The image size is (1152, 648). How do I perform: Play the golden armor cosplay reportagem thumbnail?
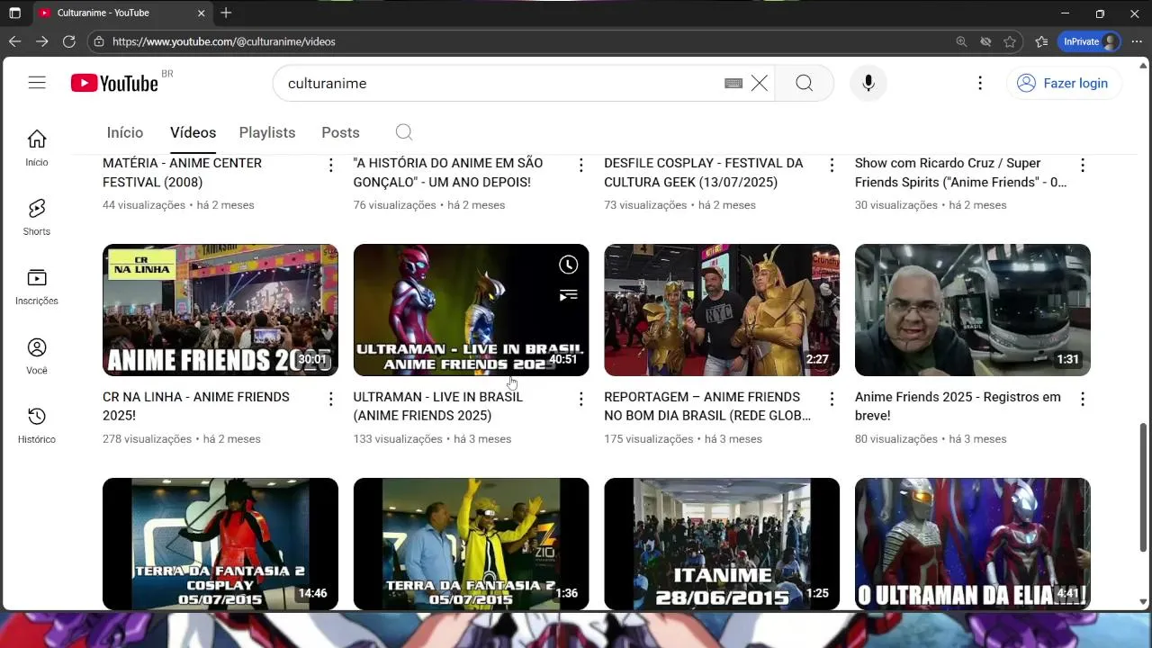pos(722,310)
